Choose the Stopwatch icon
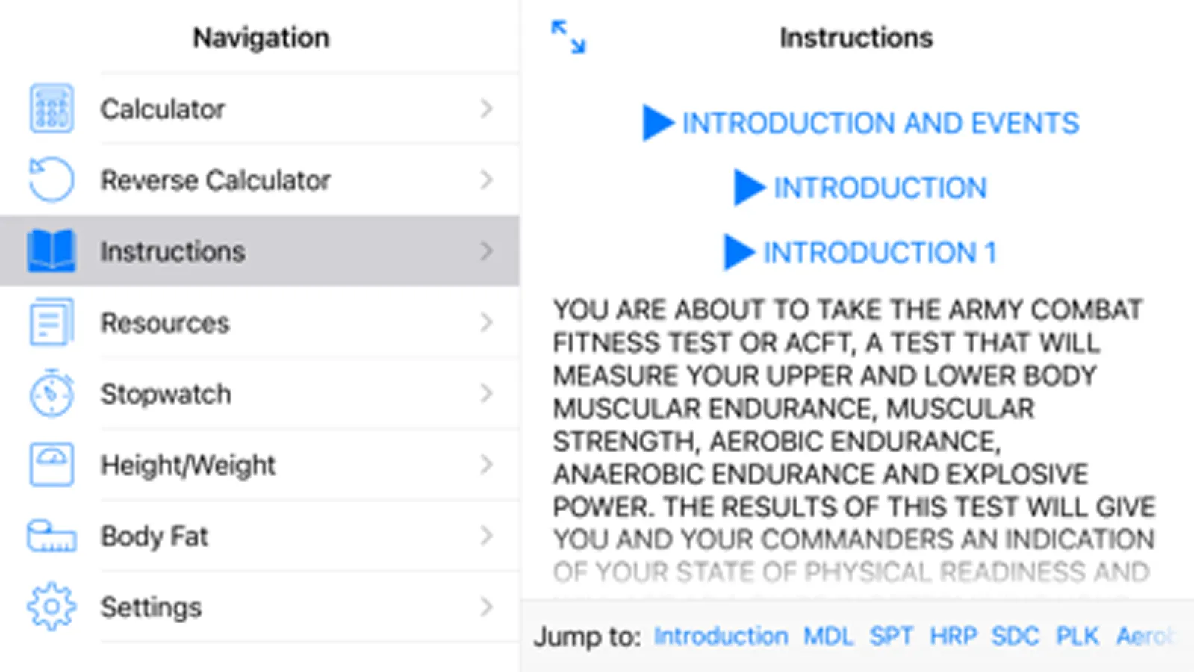 [52, 393]
